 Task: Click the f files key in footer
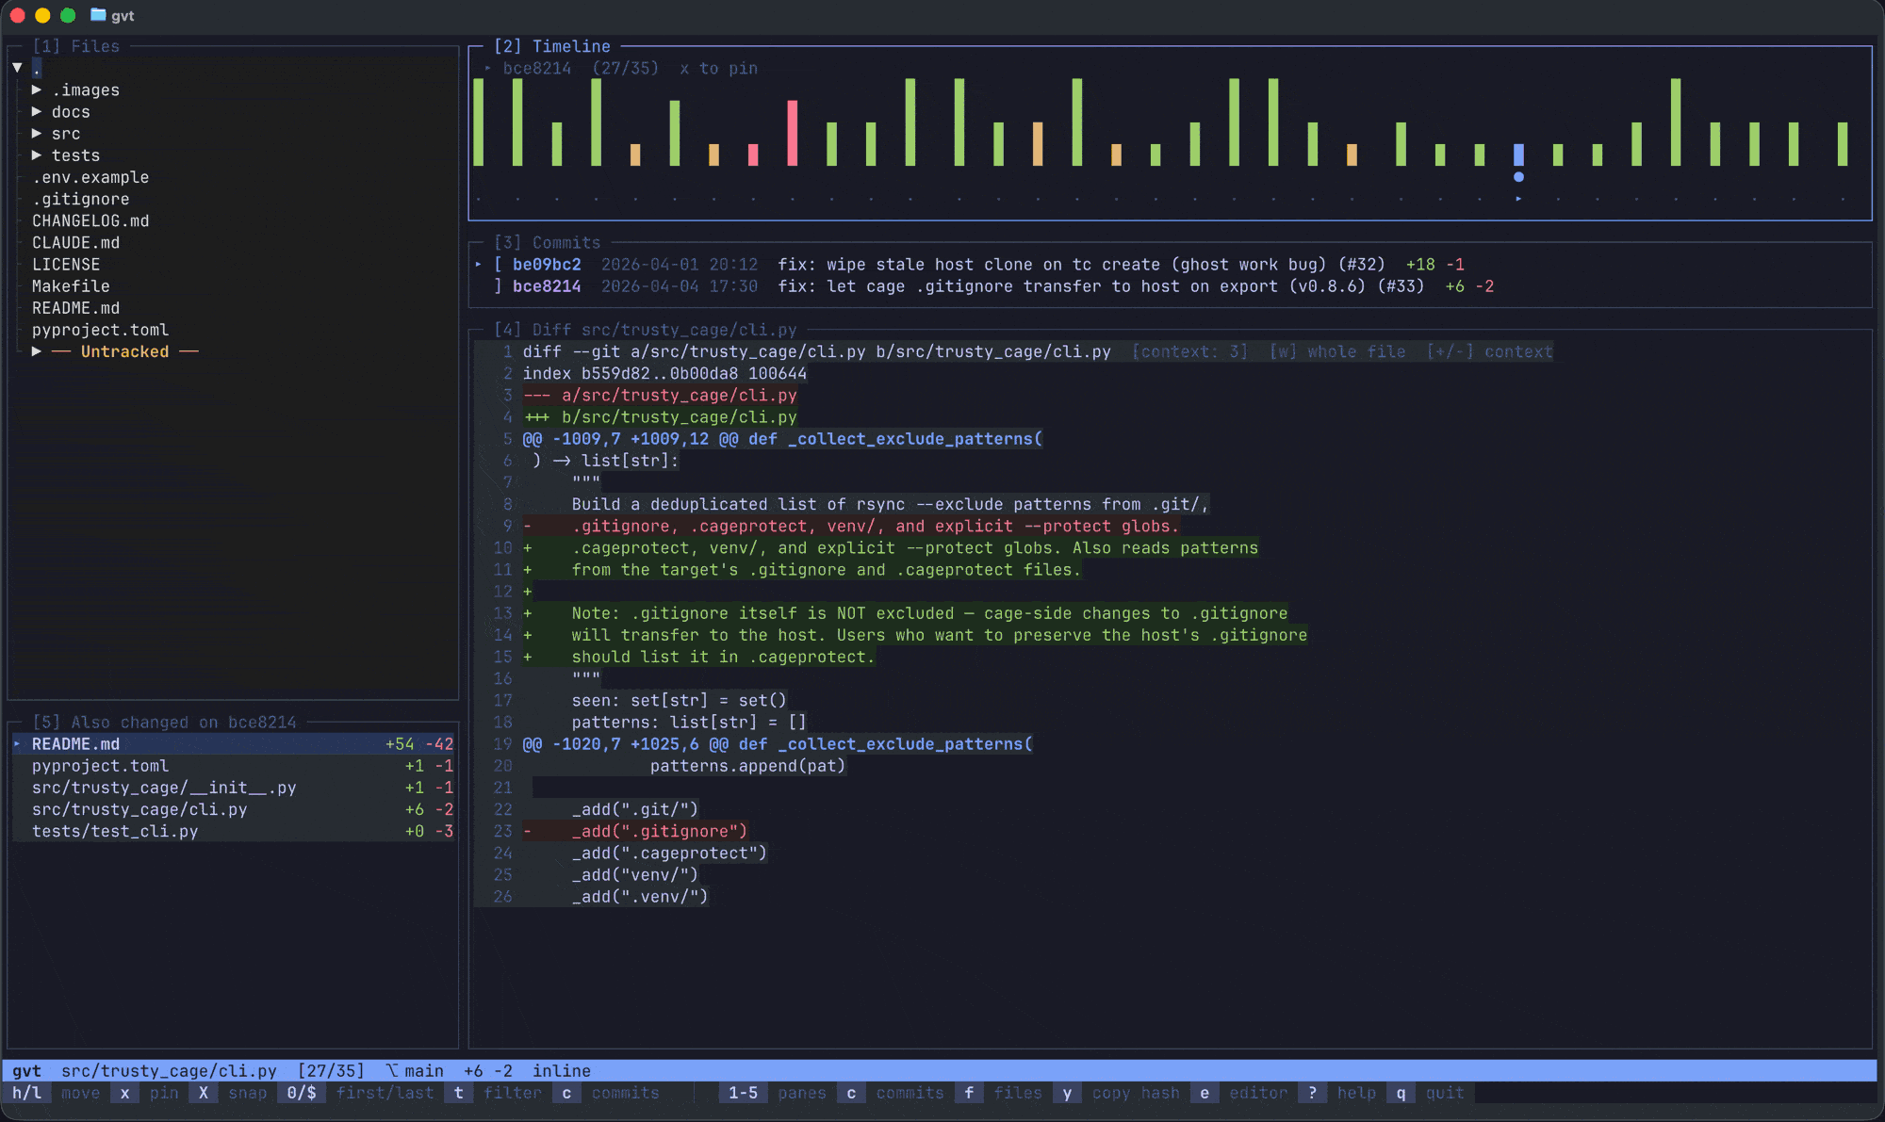tap(969, 1093)
